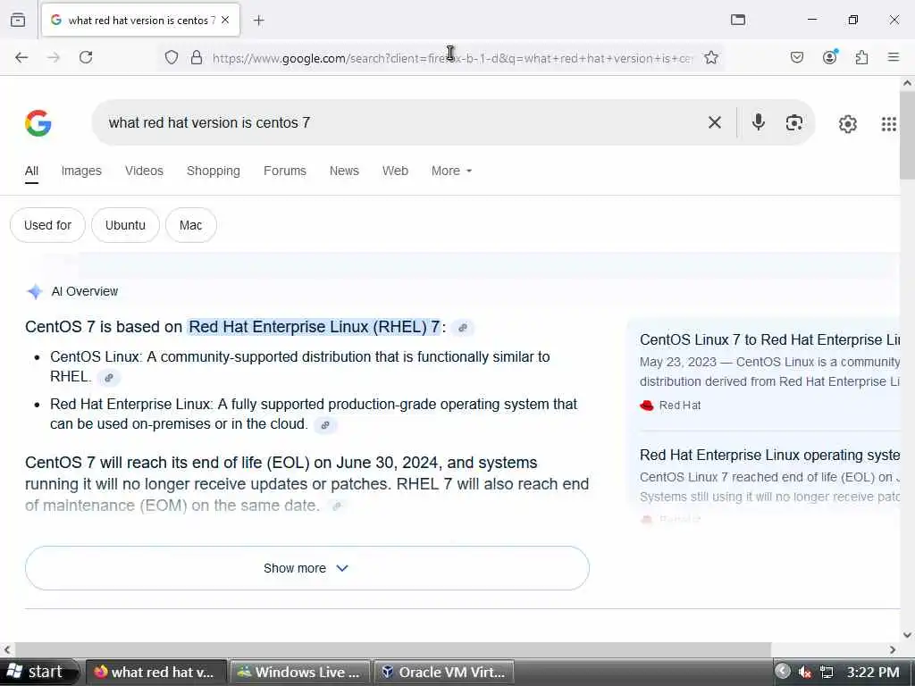Search by image with Google Lens
This screenshot has width=915, height=686.
click(x=794, y=122)
